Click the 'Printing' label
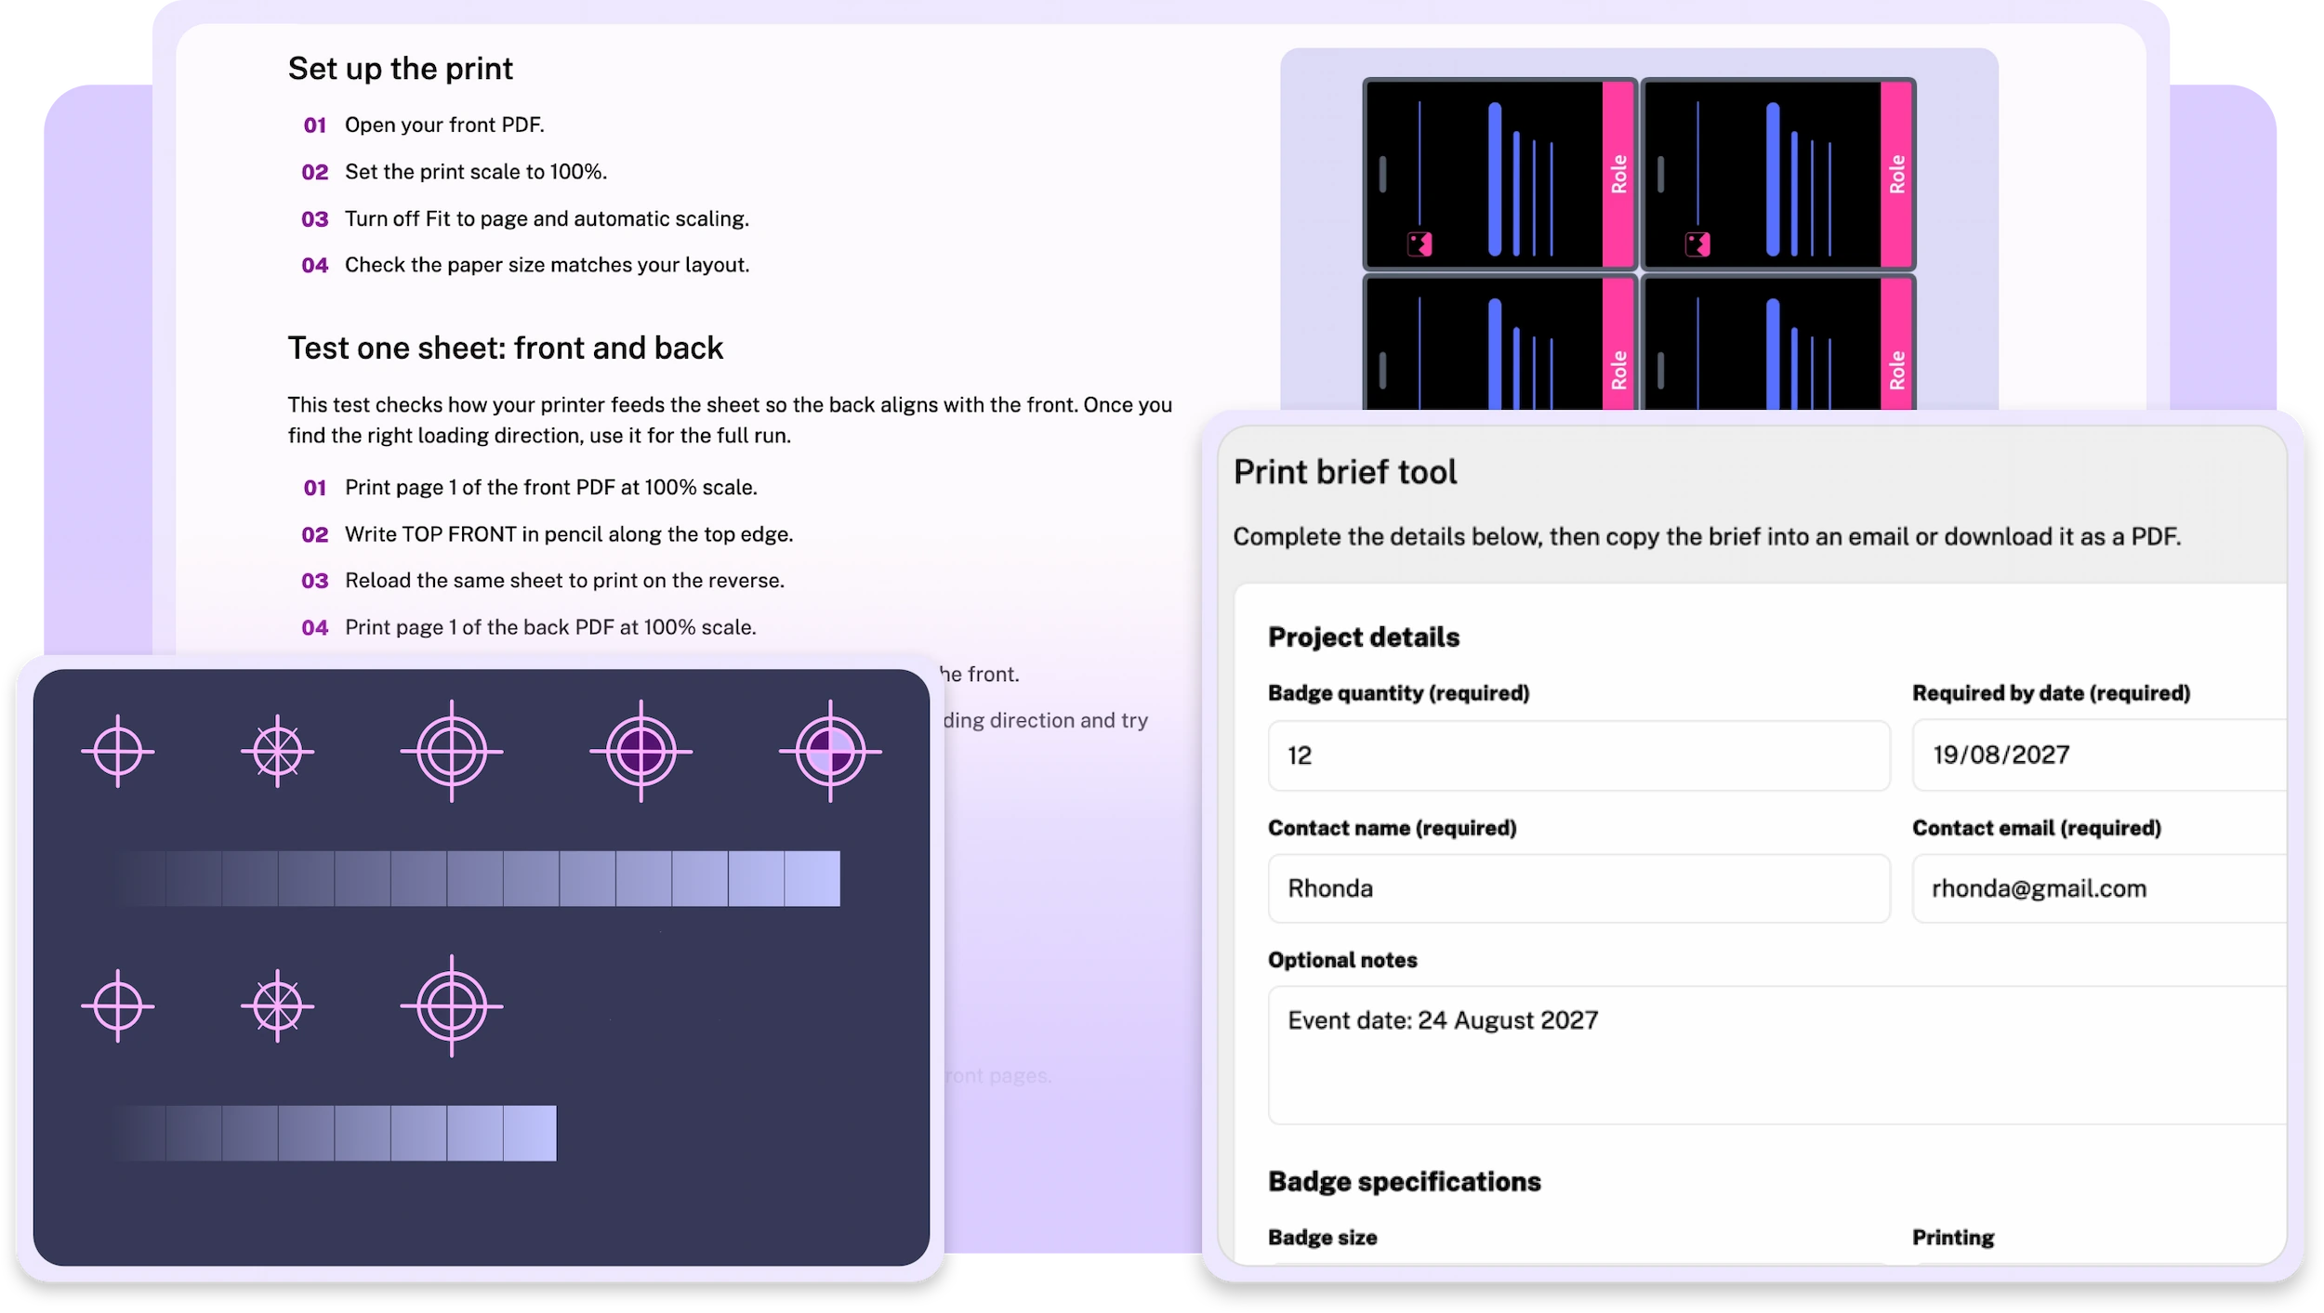 [1953, 1238]
